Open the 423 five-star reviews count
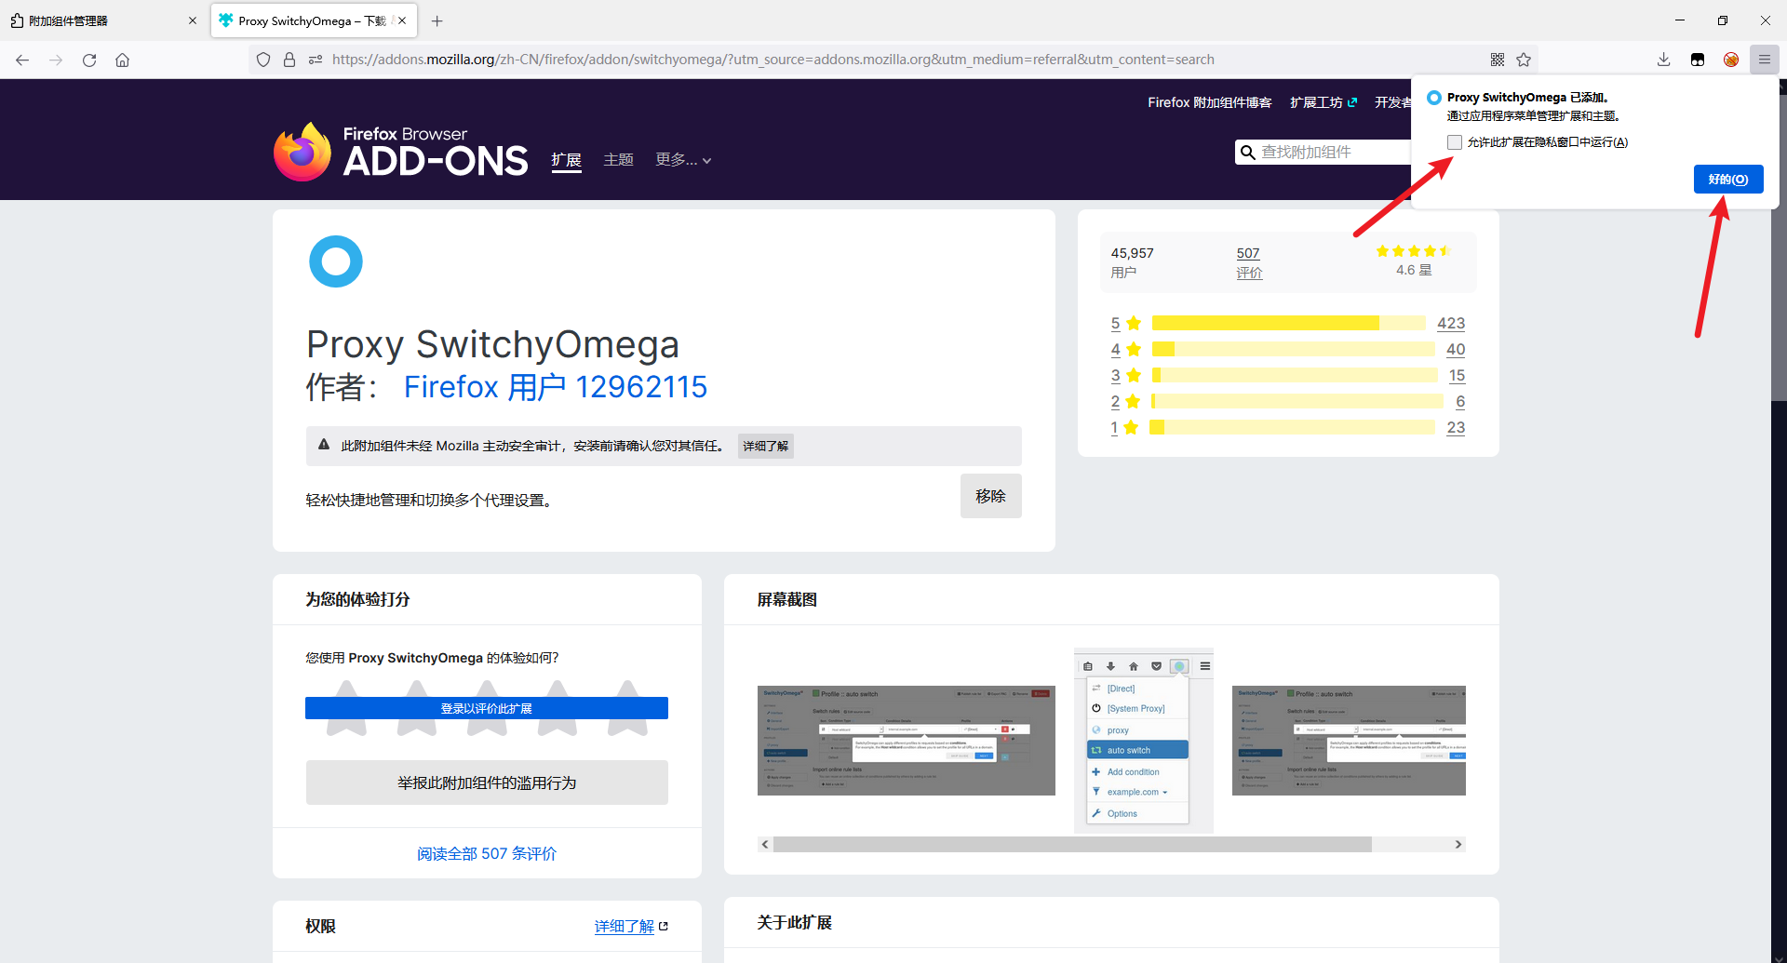1787x963 pixels. pyautogui.click(x=1451, y=323)
